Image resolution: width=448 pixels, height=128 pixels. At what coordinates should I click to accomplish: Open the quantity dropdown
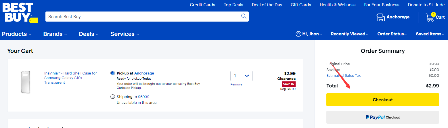[241, 76]
